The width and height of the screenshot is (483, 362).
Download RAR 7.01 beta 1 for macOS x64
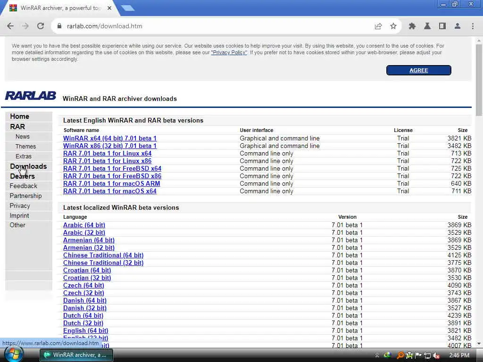109,191
